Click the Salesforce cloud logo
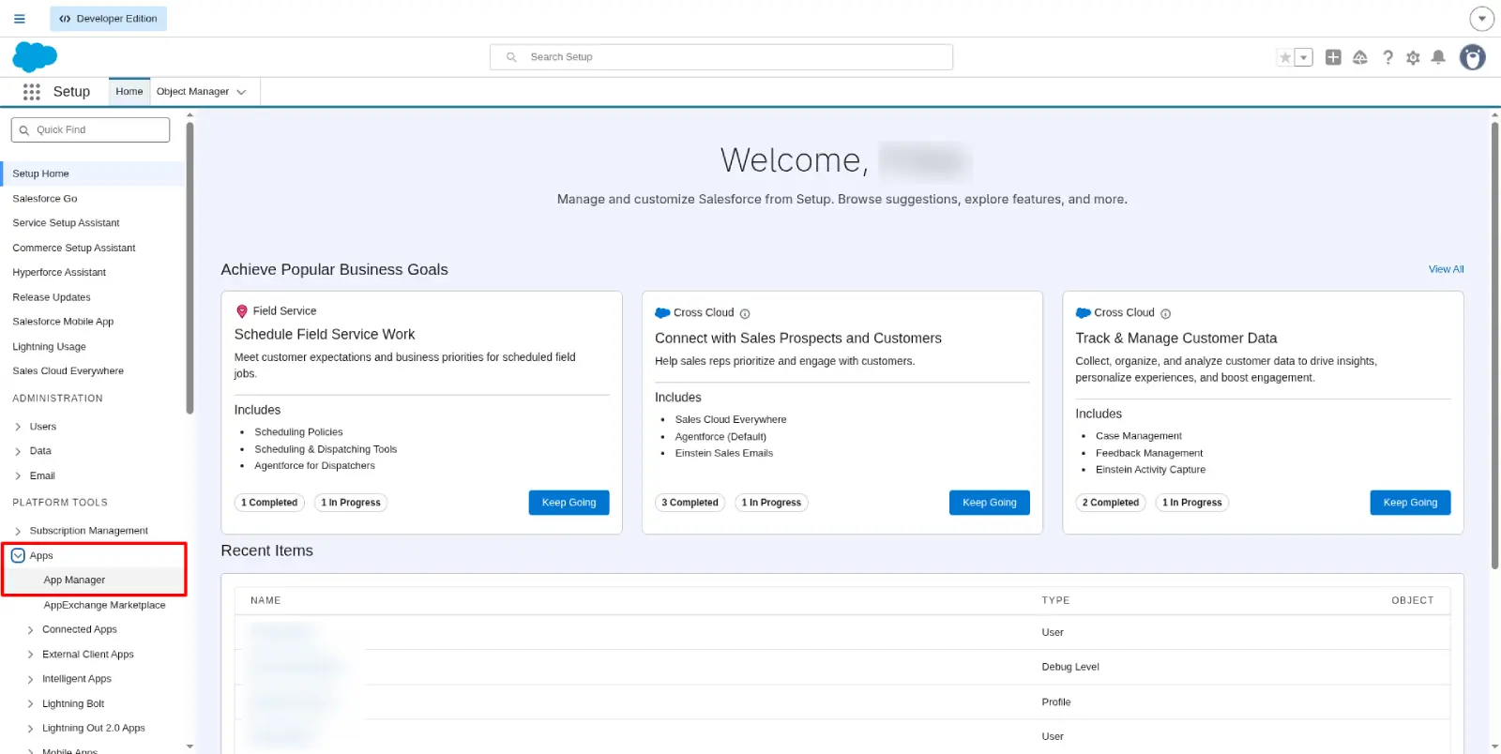The height and width of the screenshot is (754, 1501). pos(35,57)
